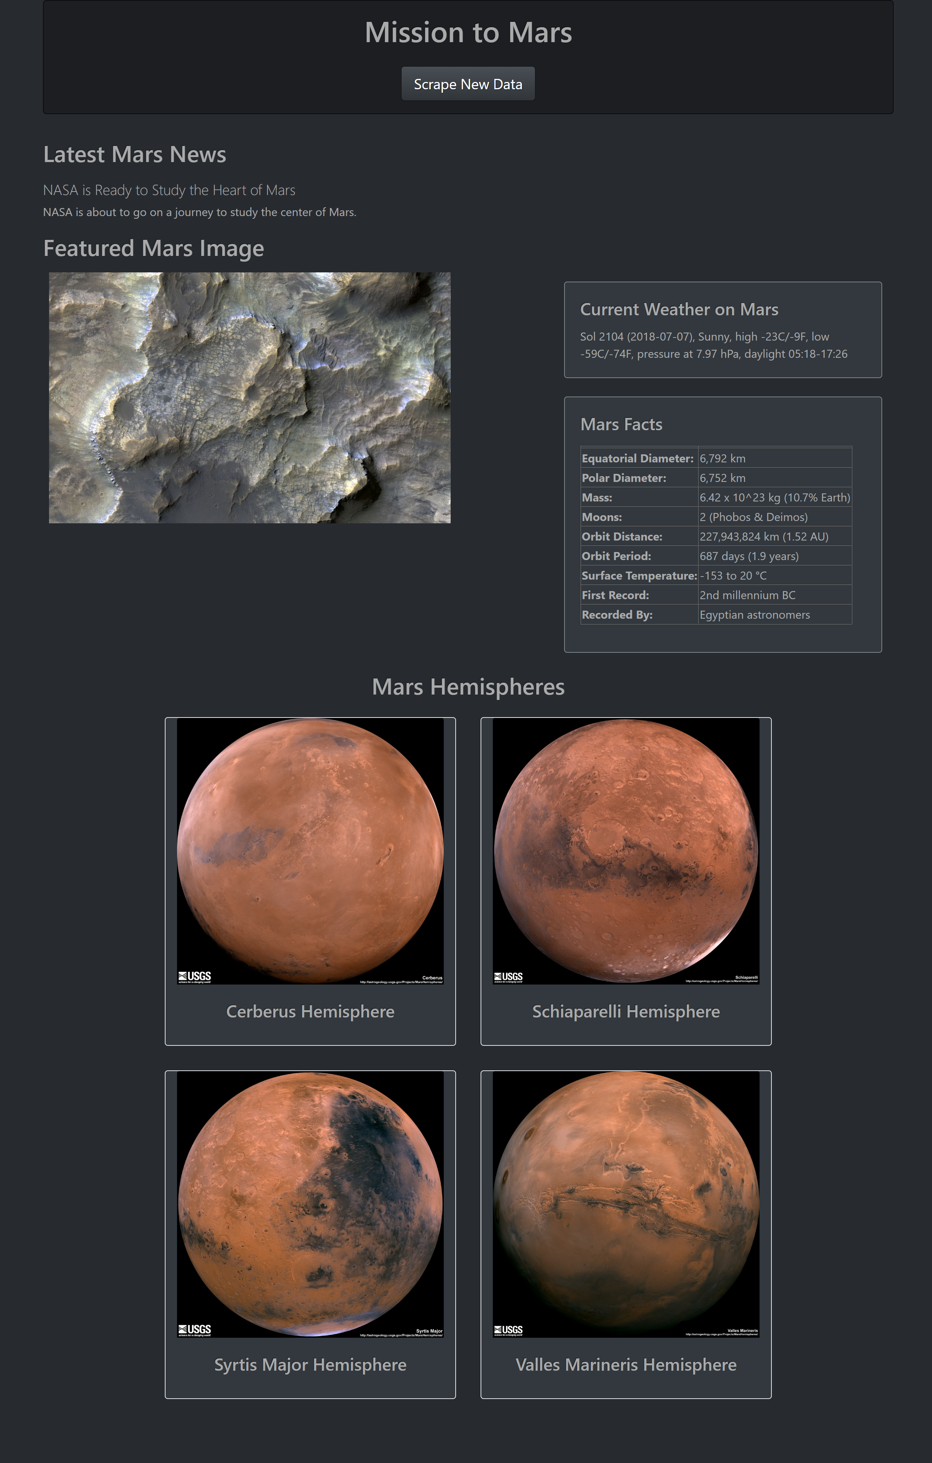Select the 227,943,824 km value cell

(774, 536)
